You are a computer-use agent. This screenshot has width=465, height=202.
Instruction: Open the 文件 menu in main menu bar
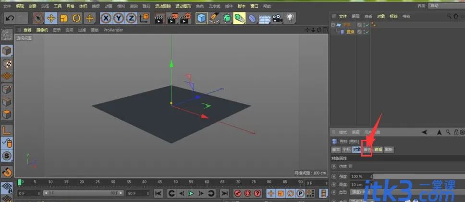click(7, 6)
